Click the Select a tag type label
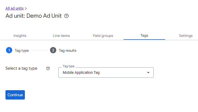Viewport: 198px width, 112px height. pyautogui.click(x=21, y=68)
